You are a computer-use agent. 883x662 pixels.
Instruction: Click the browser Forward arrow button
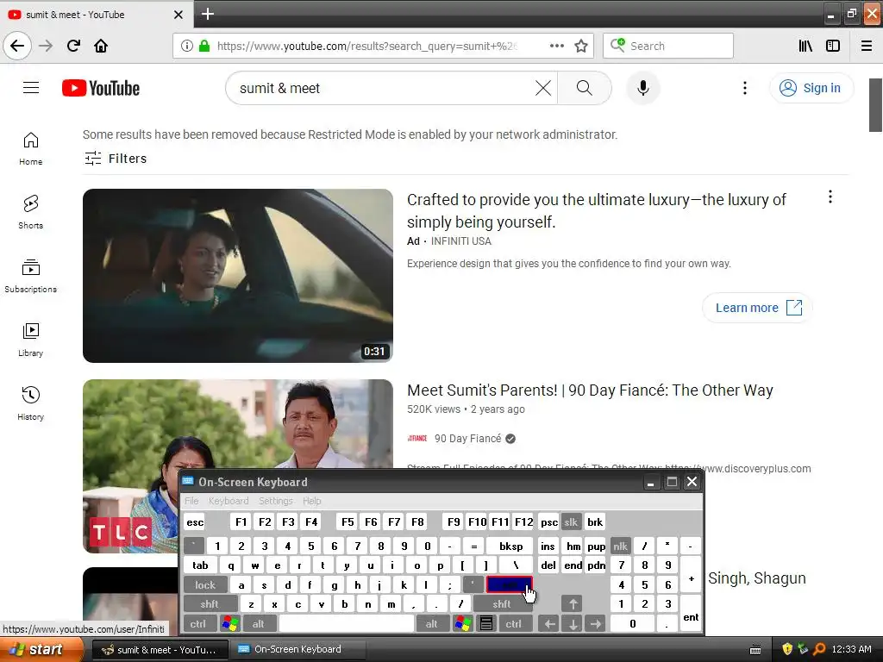46,46
